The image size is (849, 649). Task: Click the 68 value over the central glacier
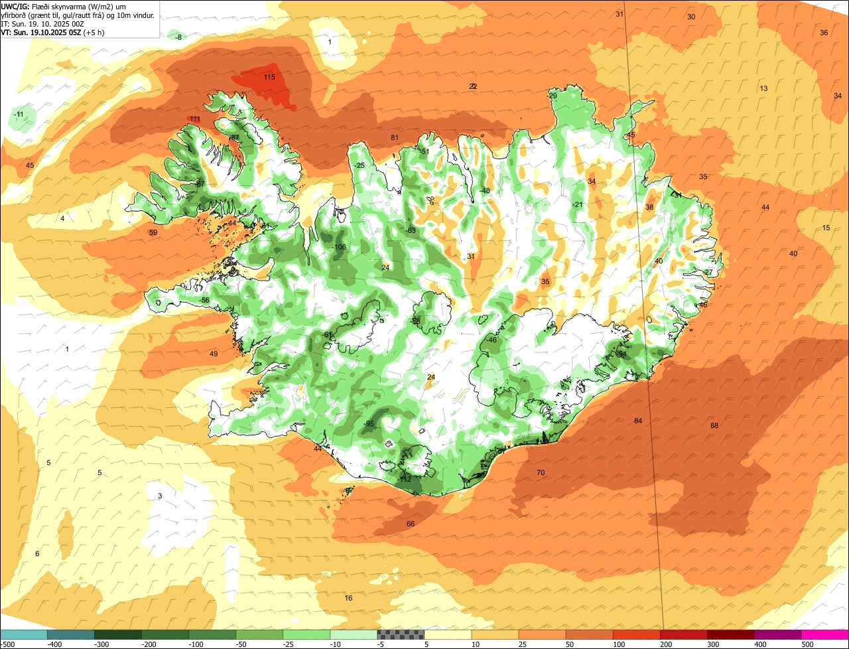[x=416, y=322]
